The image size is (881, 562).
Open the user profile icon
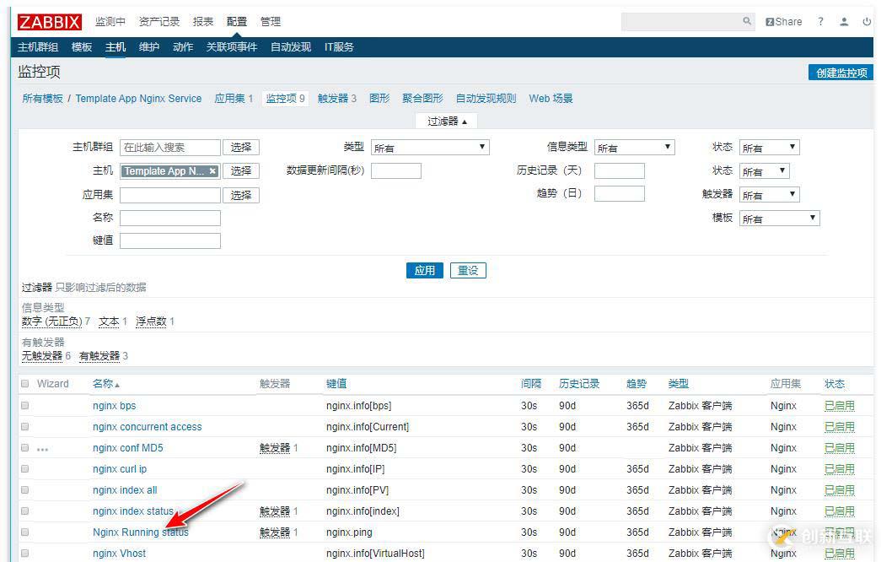(844, 21)
